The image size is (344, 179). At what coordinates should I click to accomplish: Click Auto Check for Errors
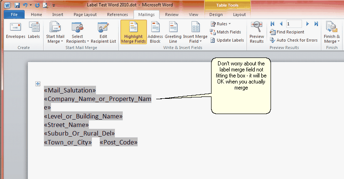point(293,40)
